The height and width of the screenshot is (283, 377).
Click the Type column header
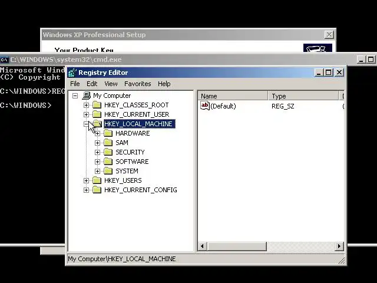303,96
